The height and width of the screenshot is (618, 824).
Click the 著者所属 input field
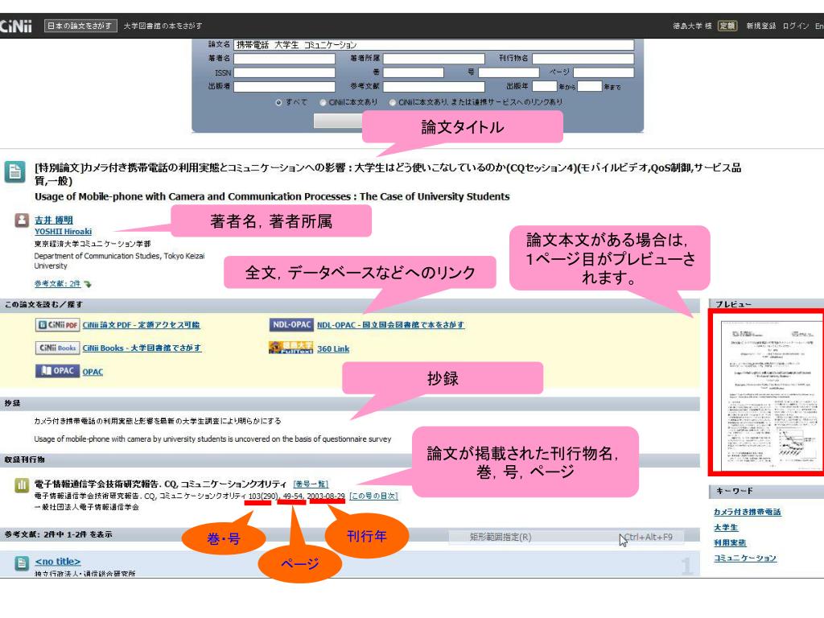coord(434,58)
